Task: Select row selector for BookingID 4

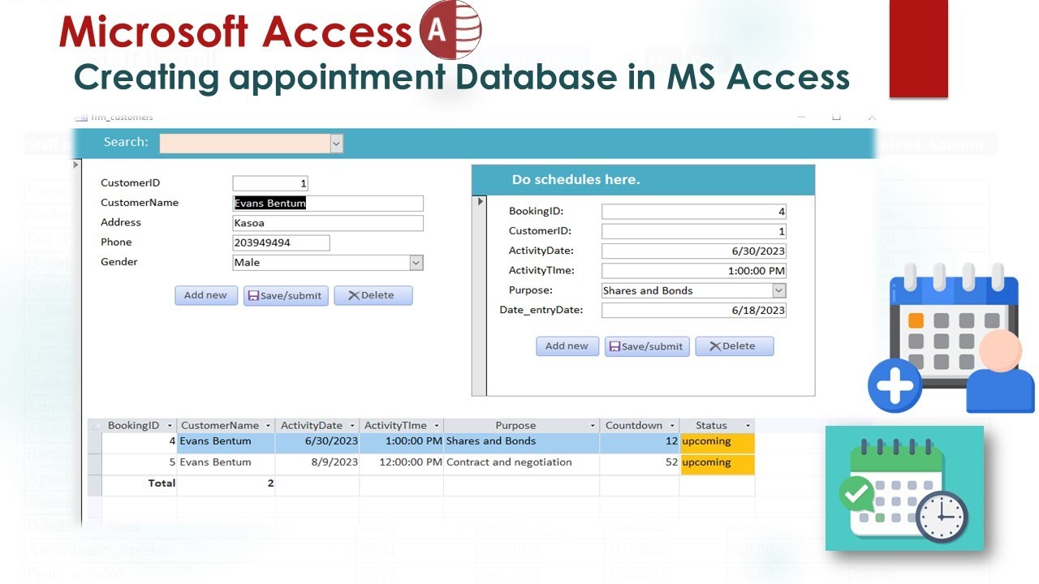Action: [95, 443]
